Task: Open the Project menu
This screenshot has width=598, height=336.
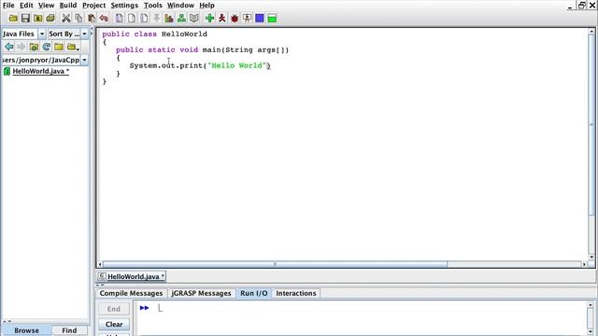Action: (x=93, y=6)
